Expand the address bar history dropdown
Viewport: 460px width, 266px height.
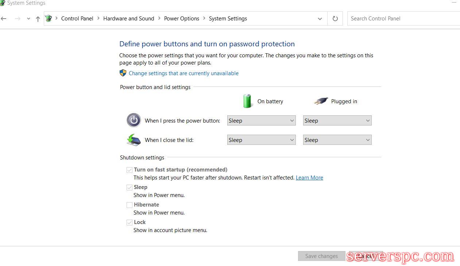[x=320, y=19]
